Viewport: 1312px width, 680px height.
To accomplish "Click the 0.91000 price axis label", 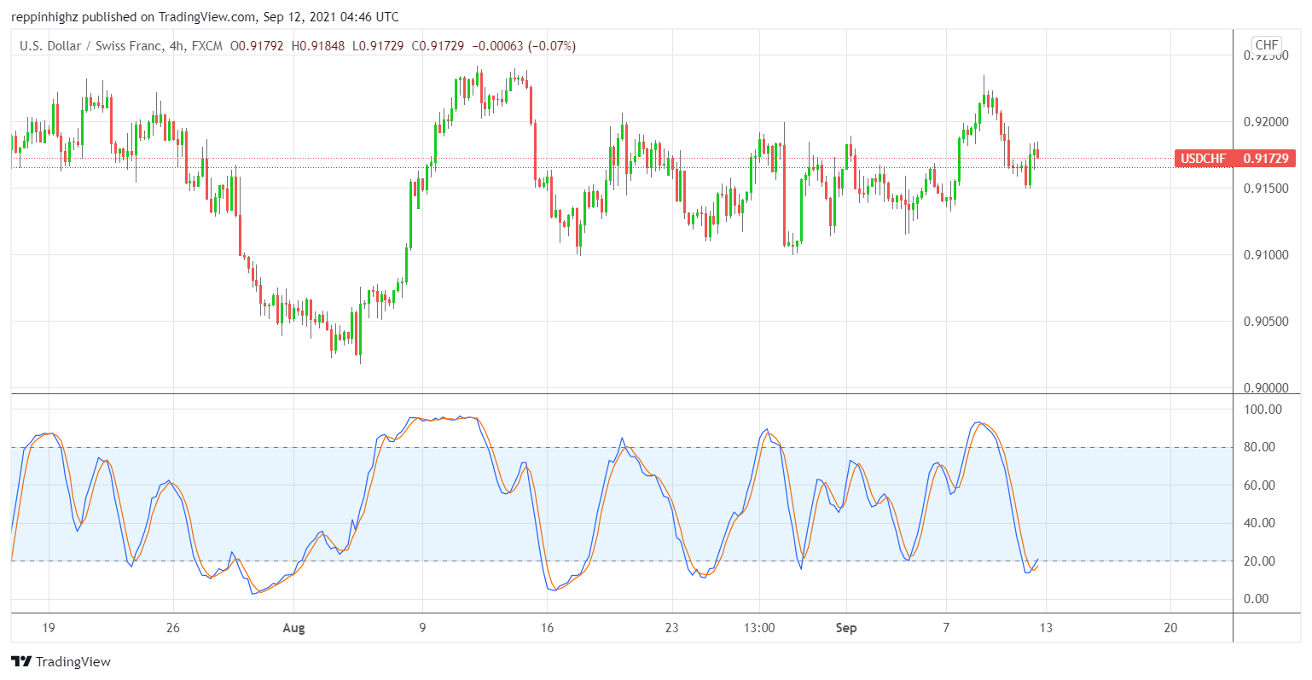I will [1266, 255].
